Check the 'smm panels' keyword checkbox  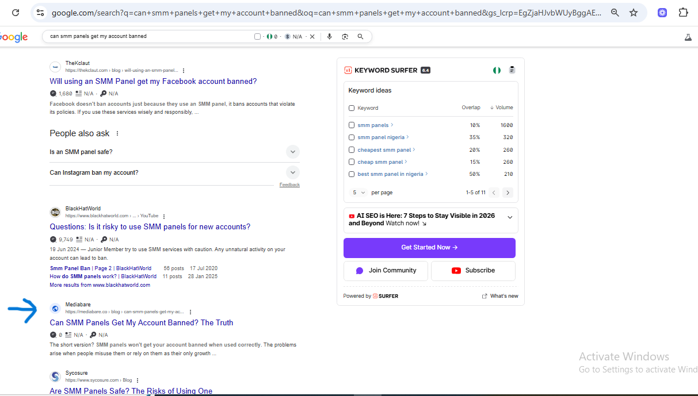tap(352, 125)
